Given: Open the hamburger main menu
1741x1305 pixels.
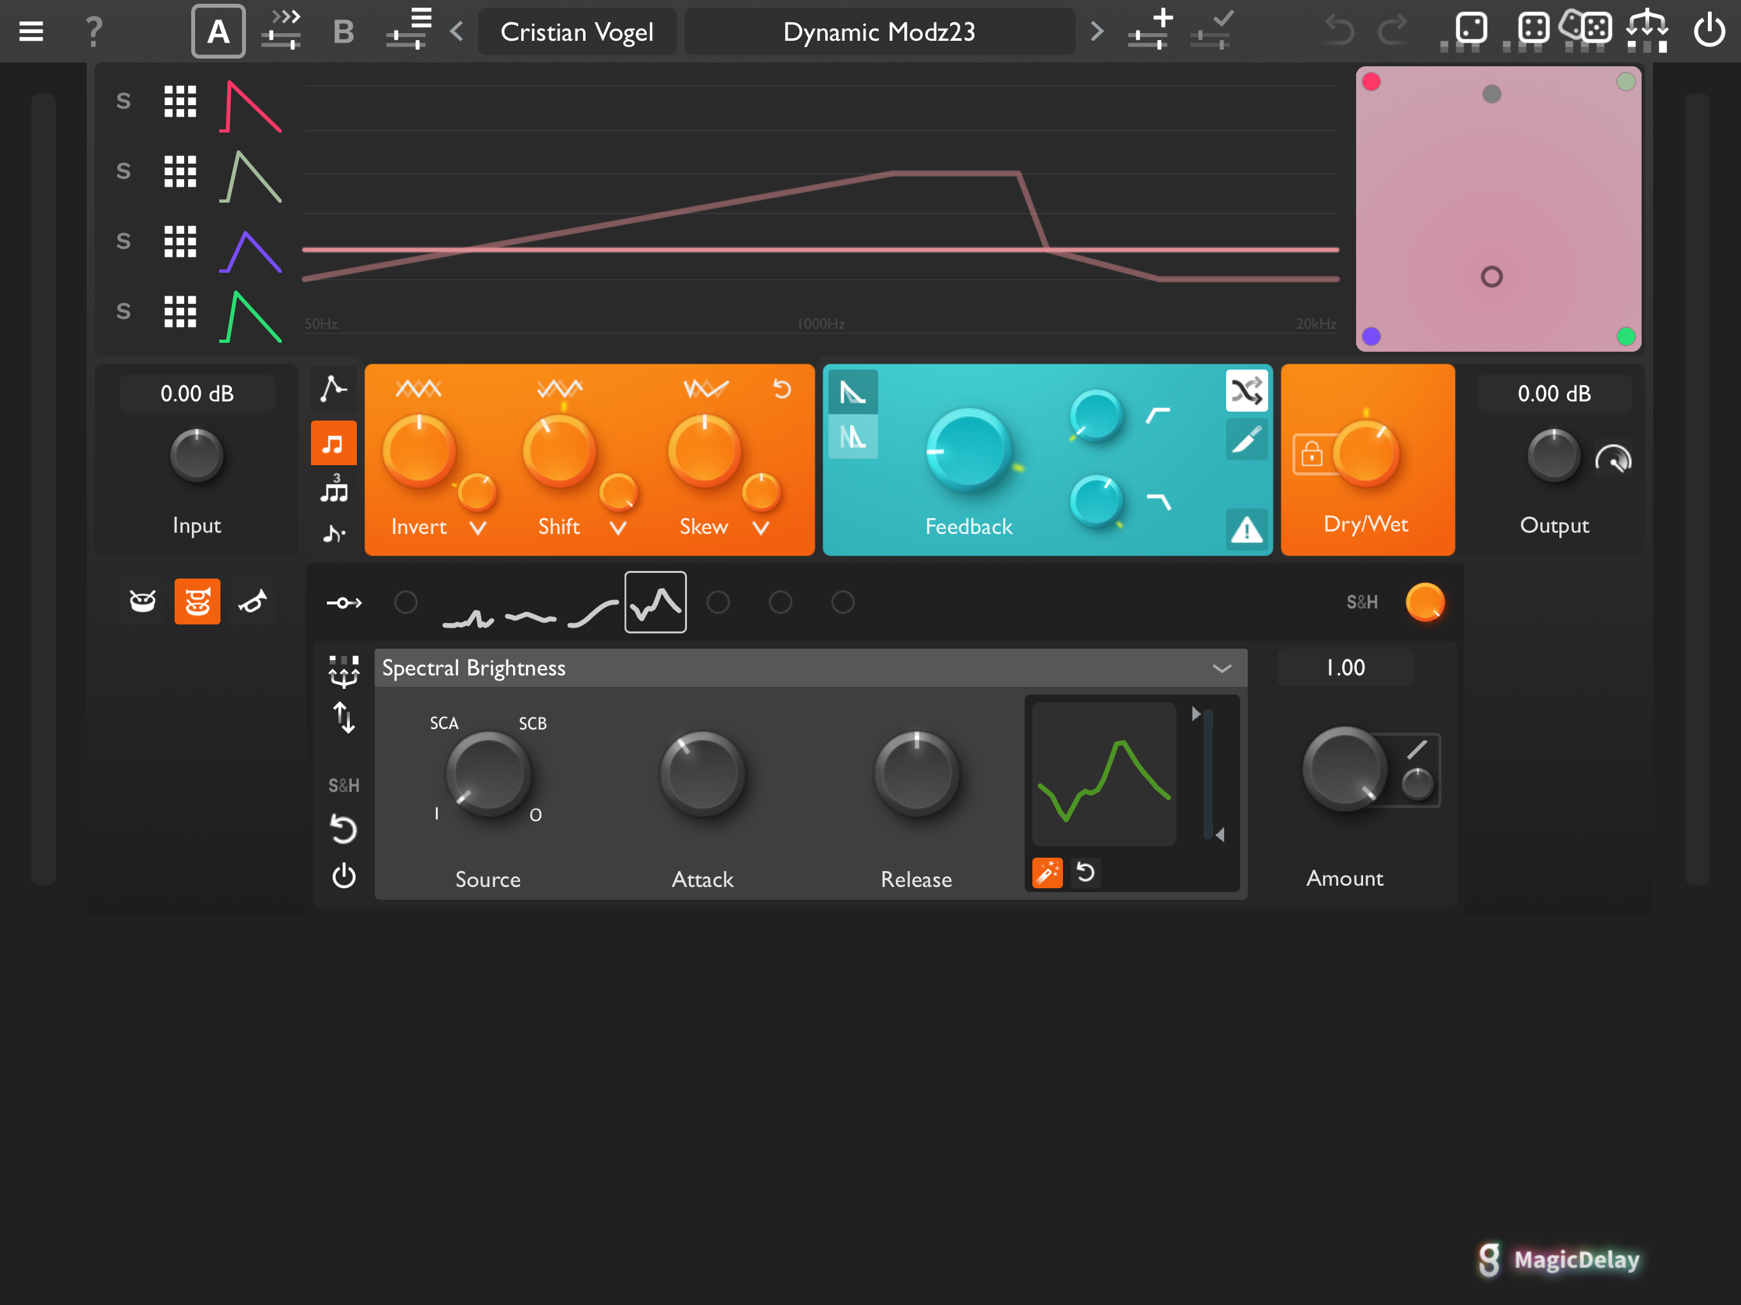Looking at the screenshot, I should [x=31, y=31].
